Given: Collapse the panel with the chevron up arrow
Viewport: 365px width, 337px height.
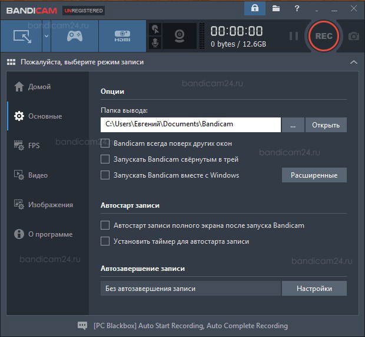Looking at the screenshot, I should tap(354, 62).
